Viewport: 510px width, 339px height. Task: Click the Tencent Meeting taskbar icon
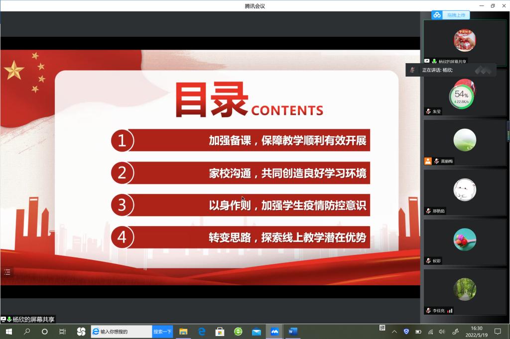point(274,332)
